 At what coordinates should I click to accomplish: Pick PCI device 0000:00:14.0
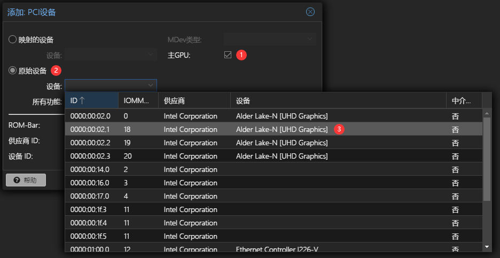click(x=90, y=169)
